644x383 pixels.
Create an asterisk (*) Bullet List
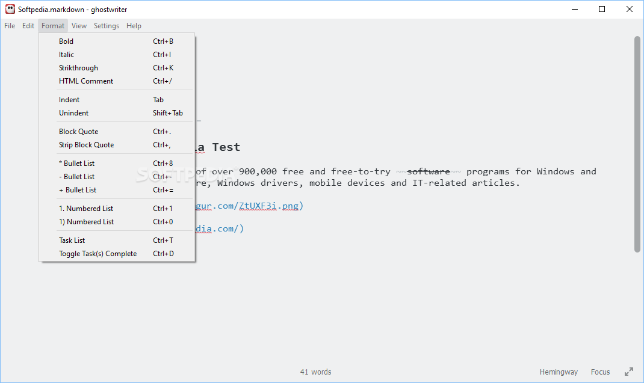click(x=117, y=163)
